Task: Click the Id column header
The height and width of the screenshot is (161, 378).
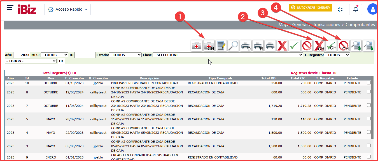Action: 27,78
